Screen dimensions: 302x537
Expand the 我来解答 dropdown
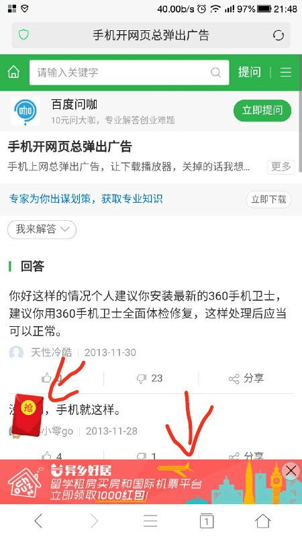(x=42, y=229)
